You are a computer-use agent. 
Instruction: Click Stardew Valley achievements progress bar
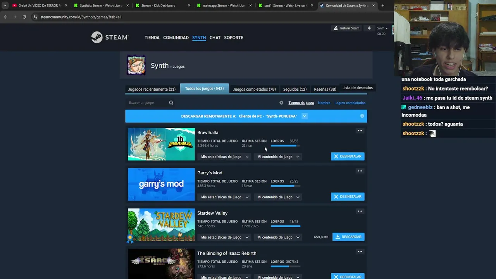(286, 226)
